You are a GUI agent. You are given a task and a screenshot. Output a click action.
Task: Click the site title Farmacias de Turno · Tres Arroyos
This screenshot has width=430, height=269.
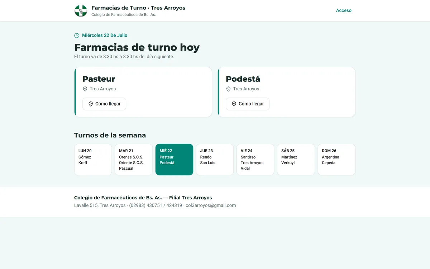138,8
